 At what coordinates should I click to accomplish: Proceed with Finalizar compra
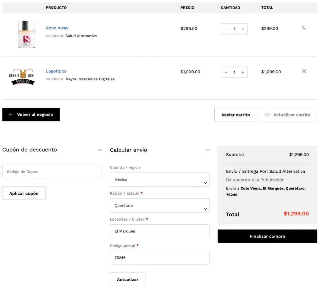267,236
